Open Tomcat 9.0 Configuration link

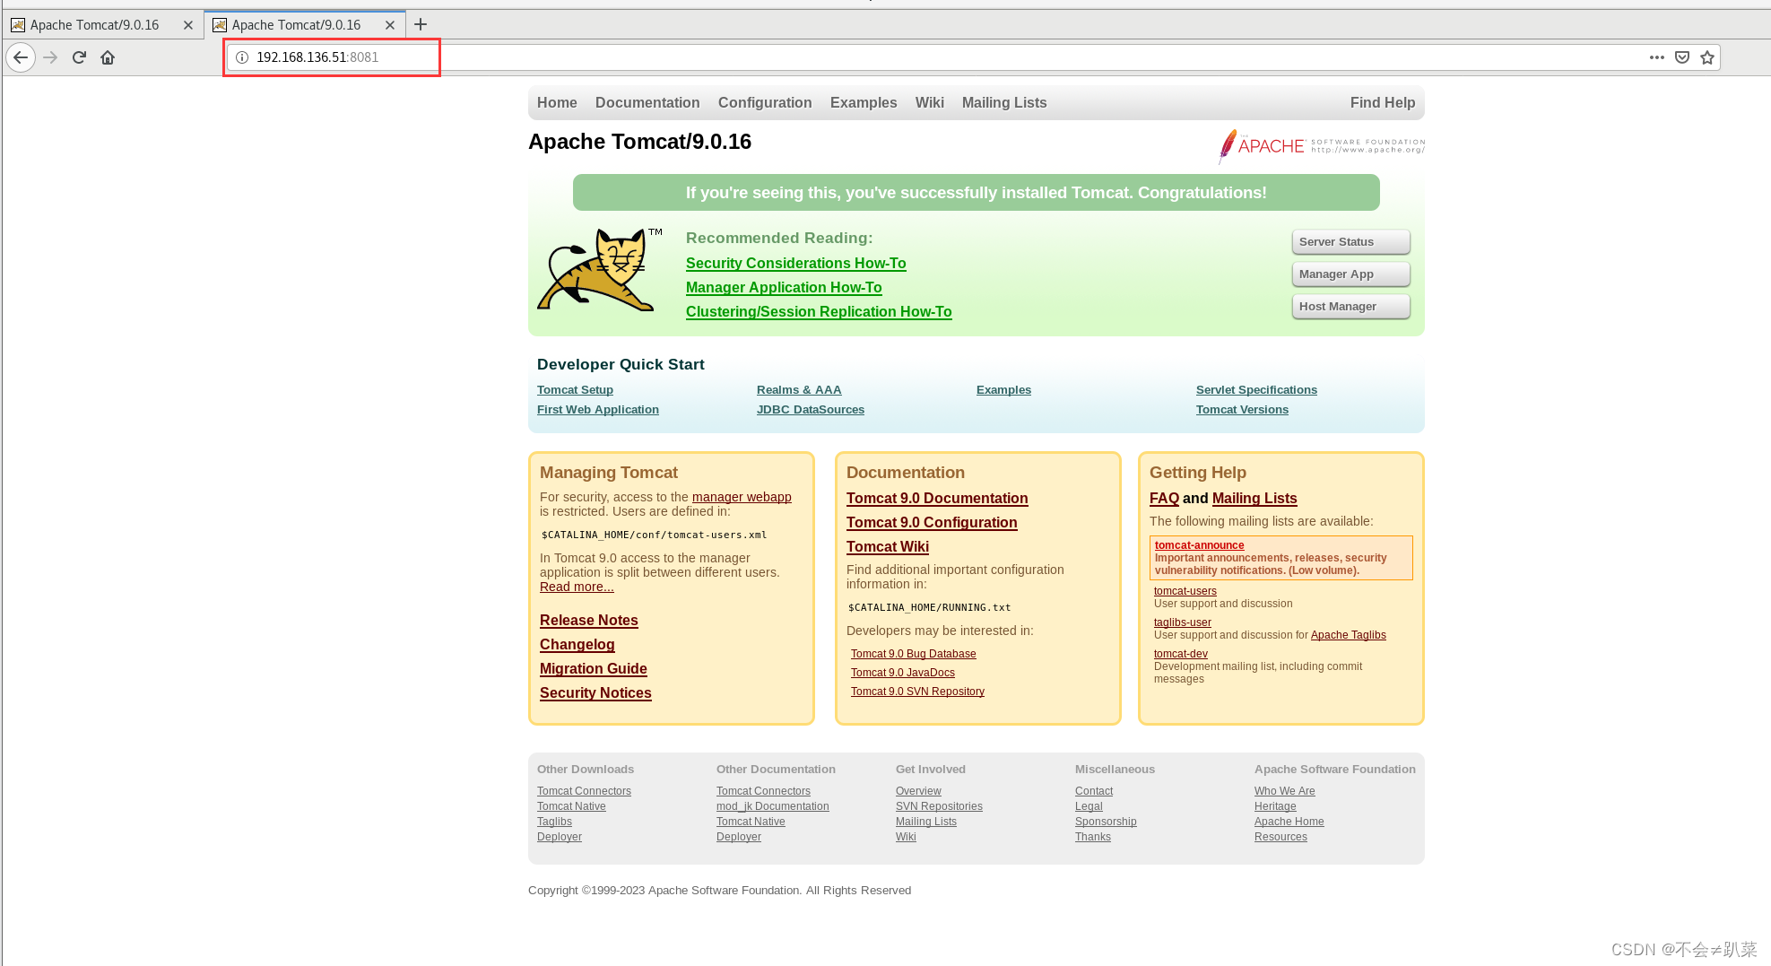click(x=932, y=522)
